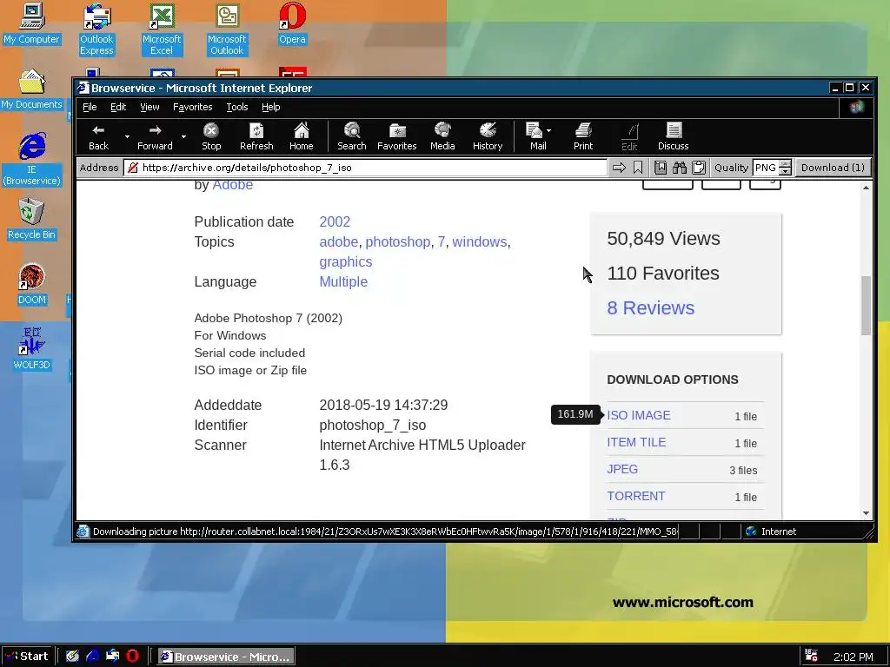Launch WOLF3D desktop shortcut
Viewport: 890px width, 667px height.
click(x=31, y=349)
